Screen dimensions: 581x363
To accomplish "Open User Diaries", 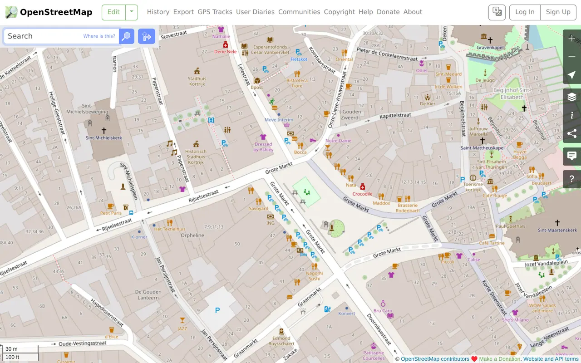I will pyautogui.click(x=255, y=12).
